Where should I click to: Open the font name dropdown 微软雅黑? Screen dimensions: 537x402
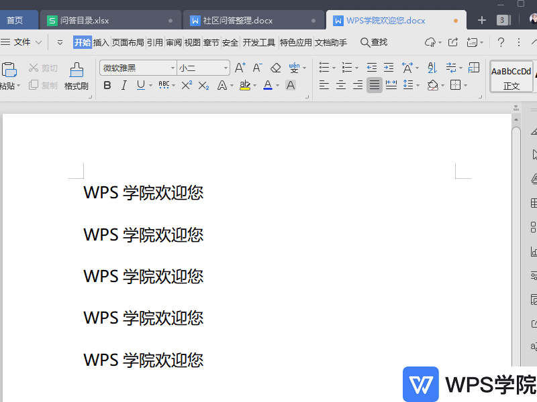[173, 68]
